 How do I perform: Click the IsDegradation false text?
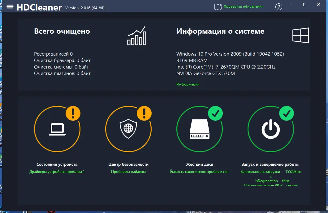[x=272, y=181]
